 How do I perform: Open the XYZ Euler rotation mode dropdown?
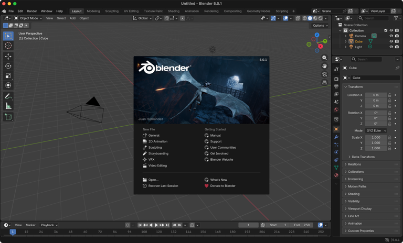point(376,130)
